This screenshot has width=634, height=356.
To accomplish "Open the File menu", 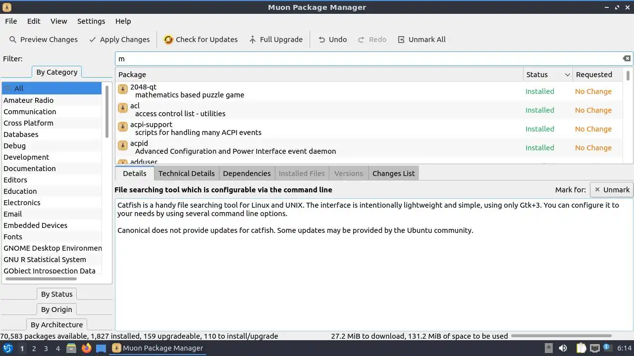I will pos(11,21).
